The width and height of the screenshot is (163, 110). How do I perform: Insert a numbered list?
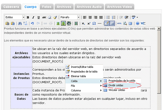pyautogui.click(x=114, y=17)
